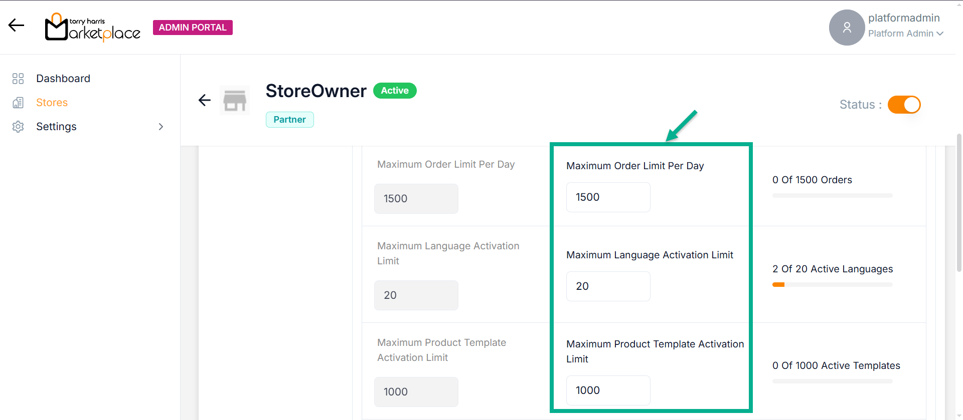The height and width of the screenshot is (420, 963).
Task: Click the Active status badge
Action: (x=395, y=91)
